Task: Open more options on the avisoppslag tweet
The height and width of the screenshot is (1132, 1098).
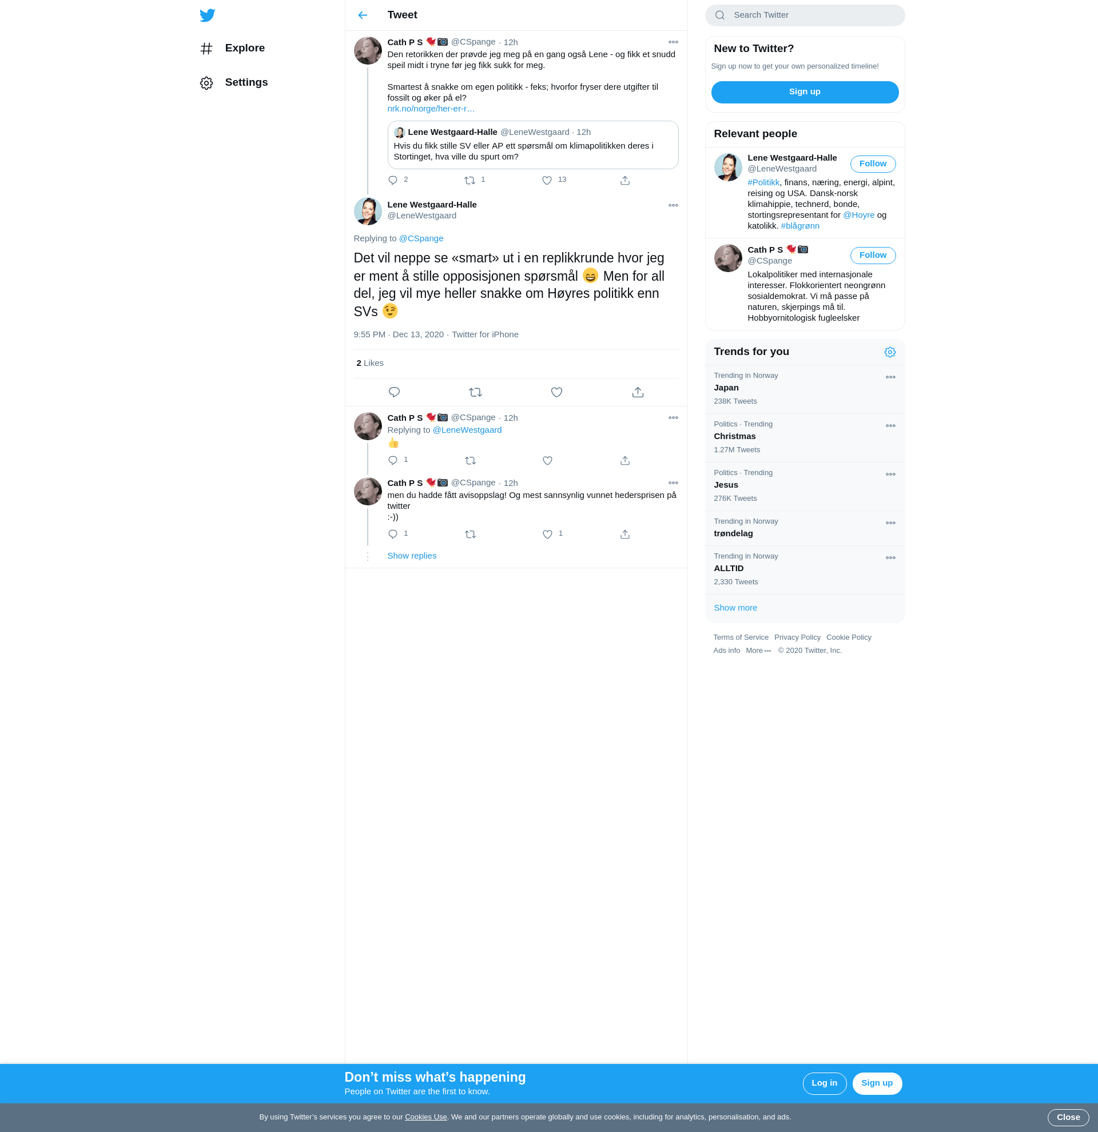Action: click(x=673, y=484)
